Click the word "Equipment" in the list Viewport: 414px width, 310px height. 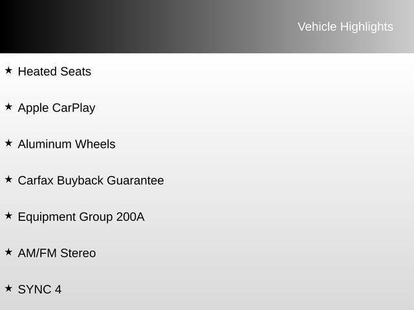[47, 217]
